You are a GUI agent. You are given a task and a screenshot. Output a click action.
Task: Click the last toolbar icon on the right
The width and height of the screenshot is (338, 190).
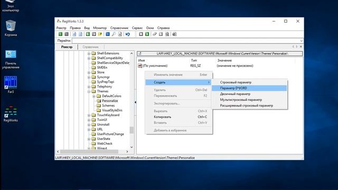(174, 34)
